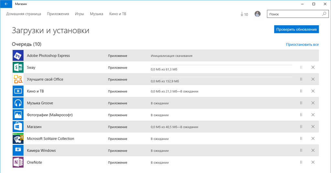Cancel the Магазин download

tap(313, 126)
